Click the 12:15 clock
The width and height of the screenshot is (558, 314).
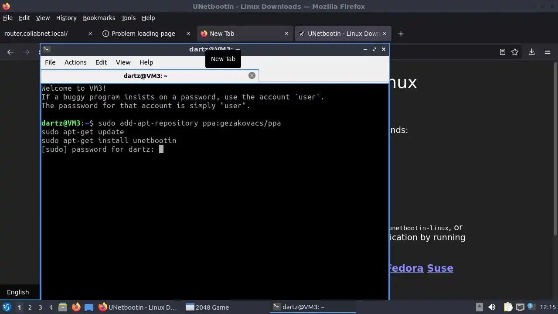[x=548, y=307]
